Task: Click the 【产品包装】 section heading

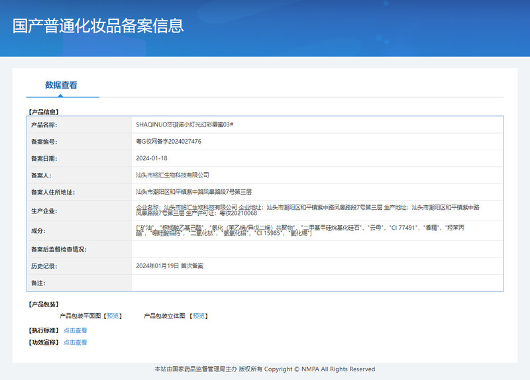Action: 44,305
